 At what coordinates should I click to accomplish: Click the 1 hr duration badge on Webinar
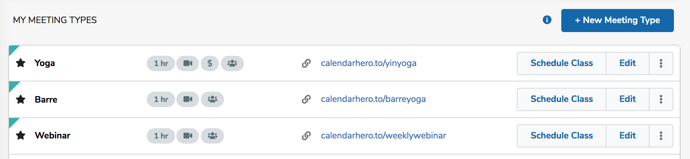[161, 136]
